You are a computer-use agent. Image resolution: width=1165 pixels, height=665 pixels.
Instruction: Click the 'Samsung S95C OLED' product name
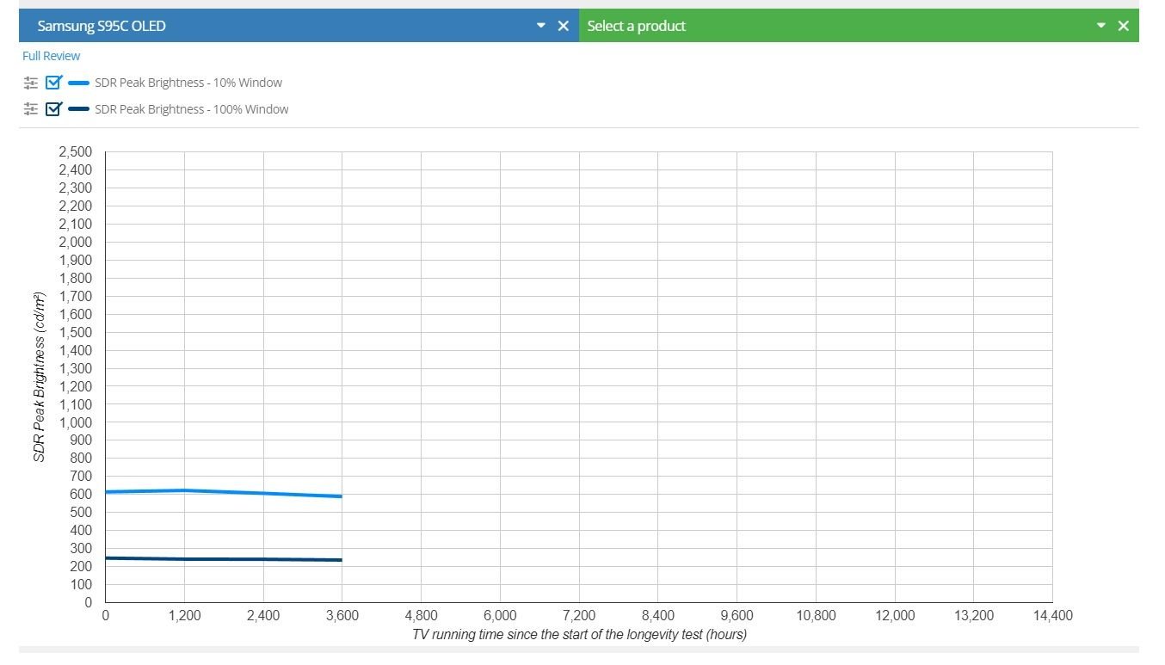pyautogui.click(x=102, y=26)
